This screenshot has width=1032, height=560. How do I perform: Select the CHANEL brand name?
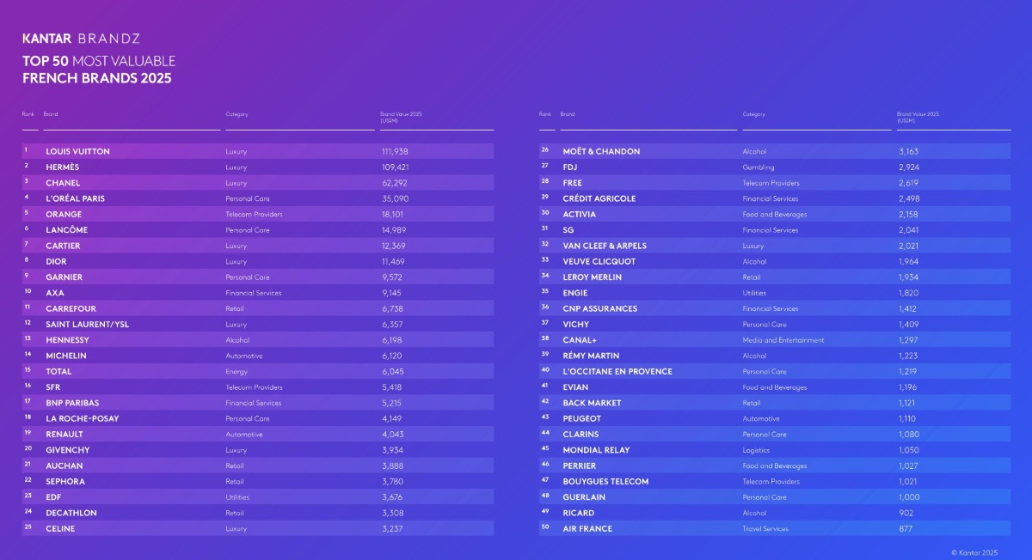click(x=63, y=183)
